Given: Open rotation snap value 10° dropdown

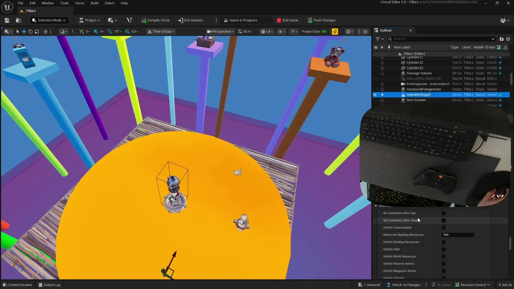Looking at the screenshot, I should (118, 31).
